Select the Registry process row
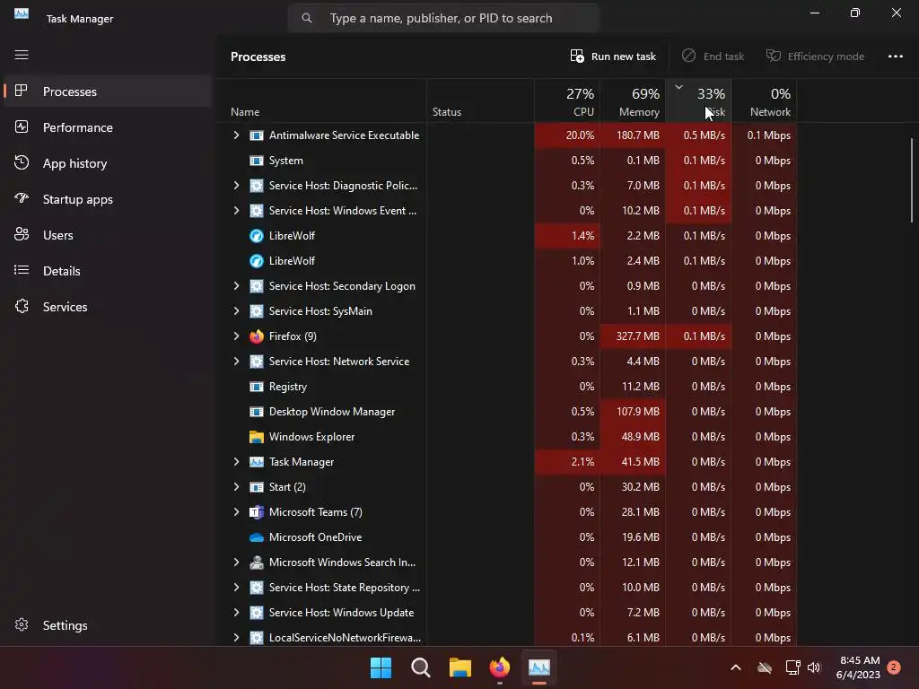The height and width of the screenshot is (689, 919). [508, 387]
